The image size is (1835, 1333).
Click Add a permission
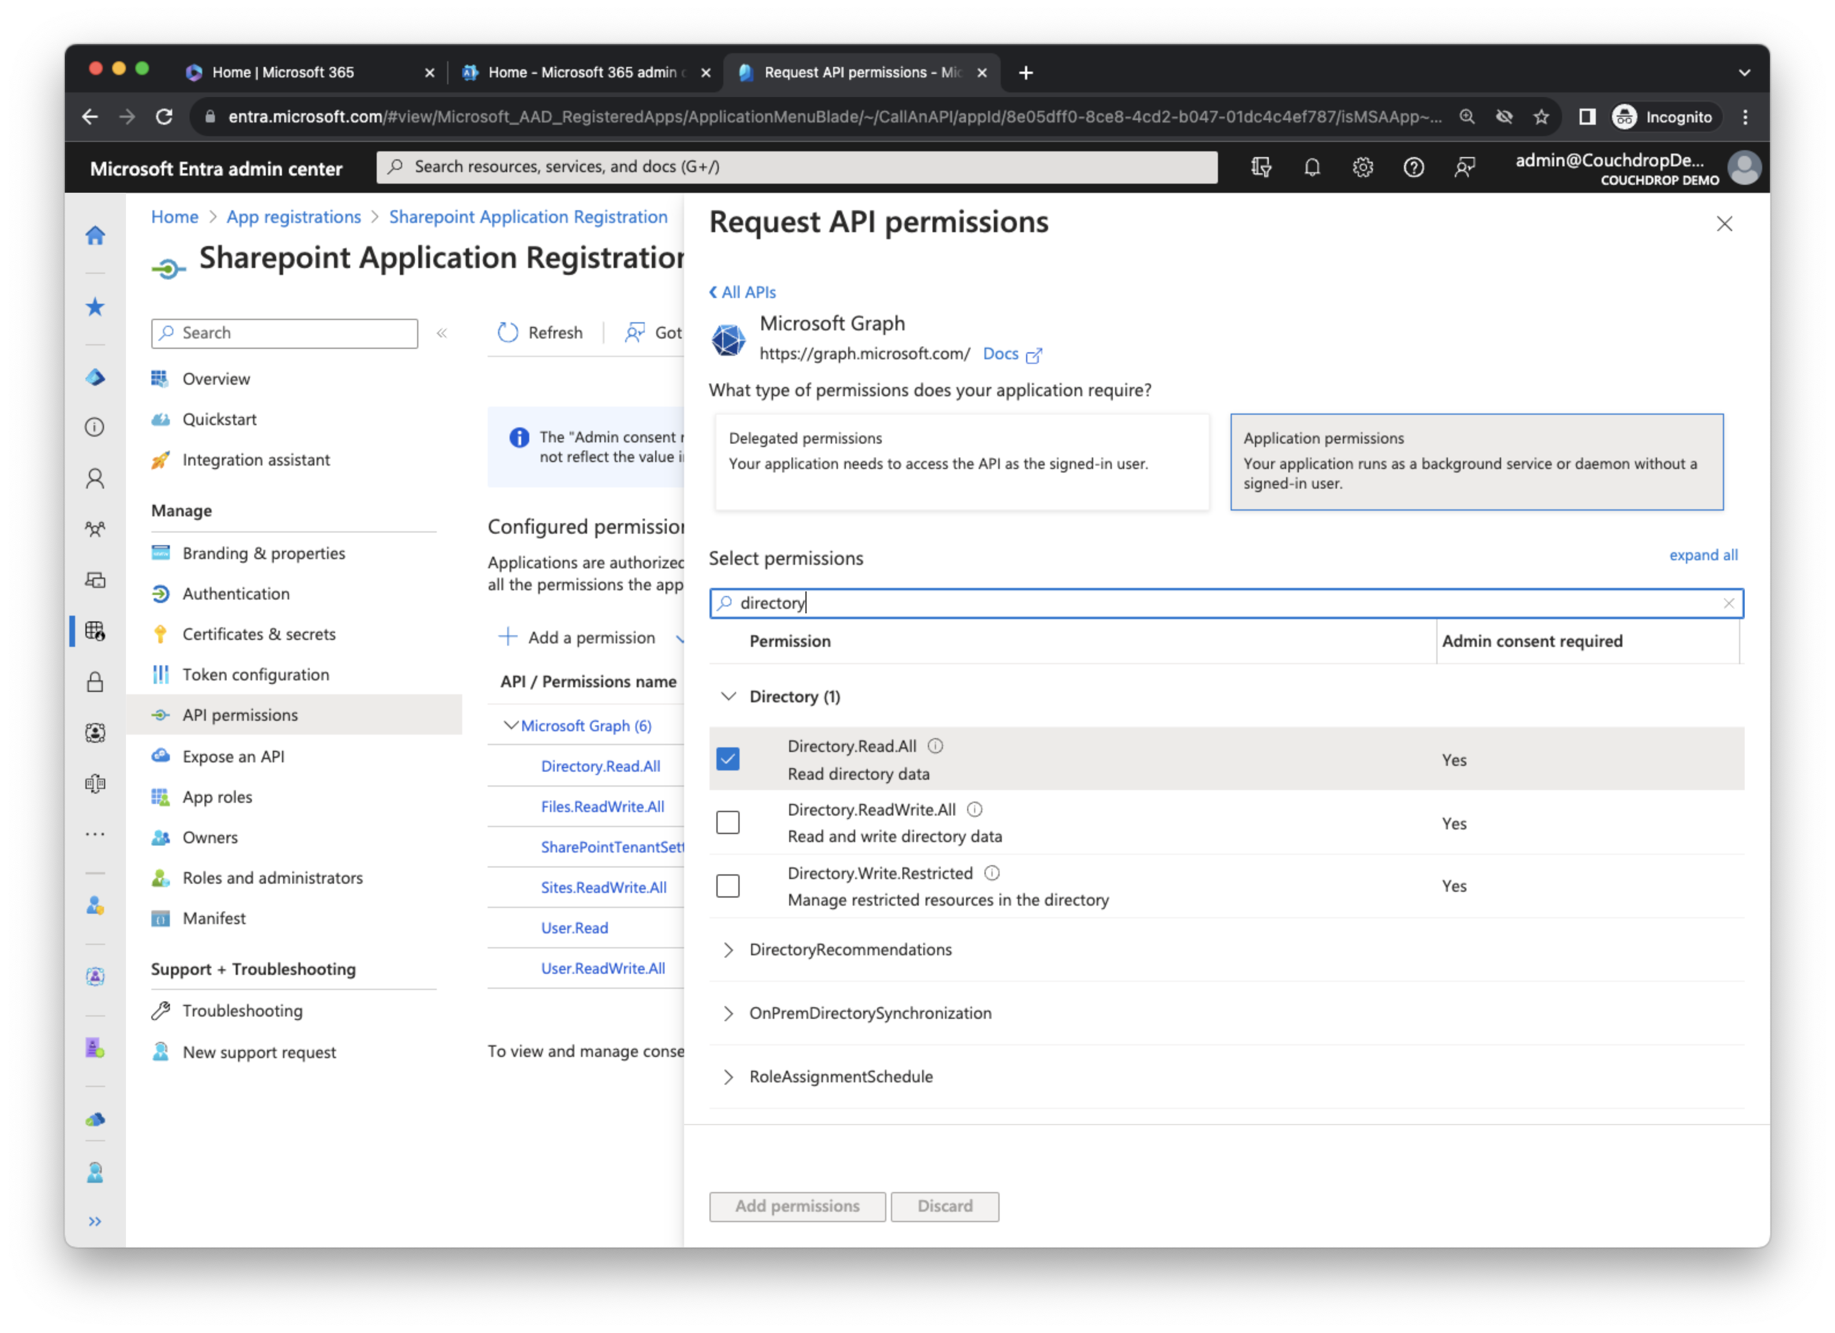click(x=576, y=638)
